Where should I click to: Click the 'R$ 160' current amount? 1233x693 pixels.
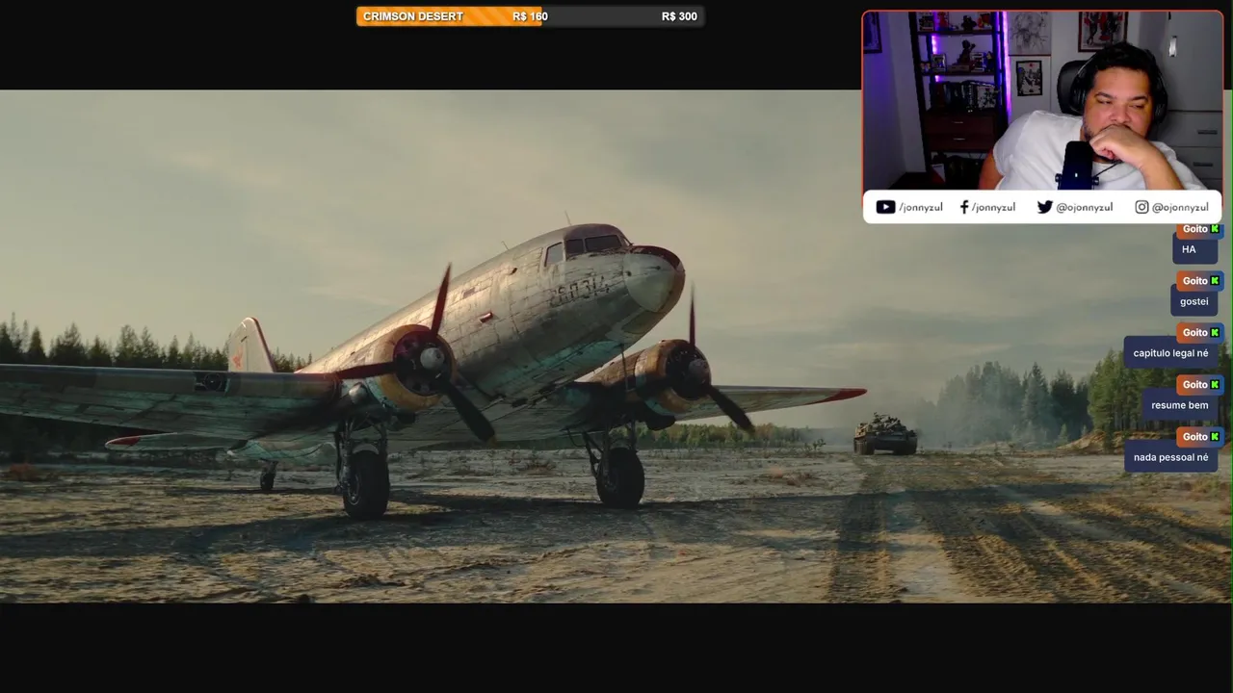coord(530,16)
